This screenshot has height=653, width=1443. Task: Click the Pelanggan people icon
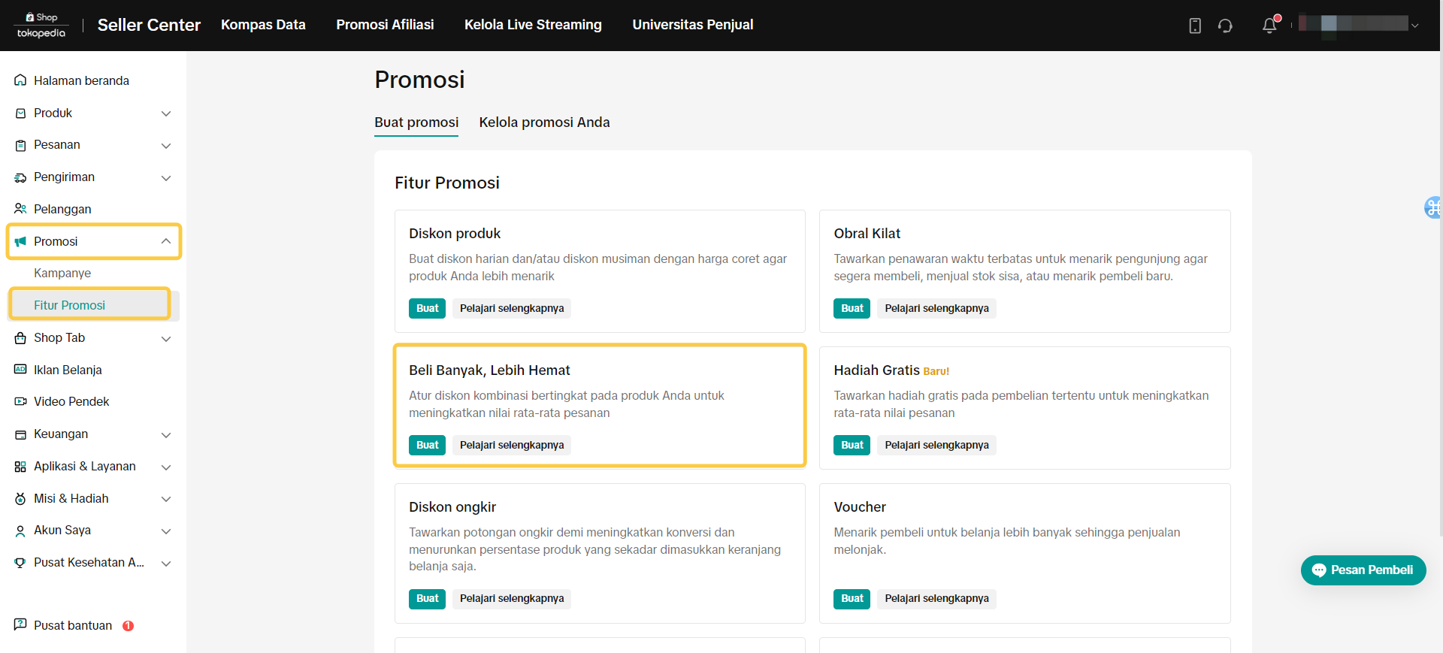coord(20,209)
